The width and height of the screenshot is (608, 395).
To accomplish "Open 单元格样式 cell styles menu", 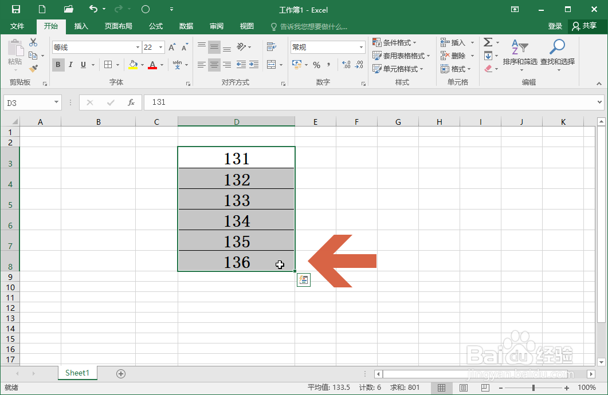I will (398, 69).
